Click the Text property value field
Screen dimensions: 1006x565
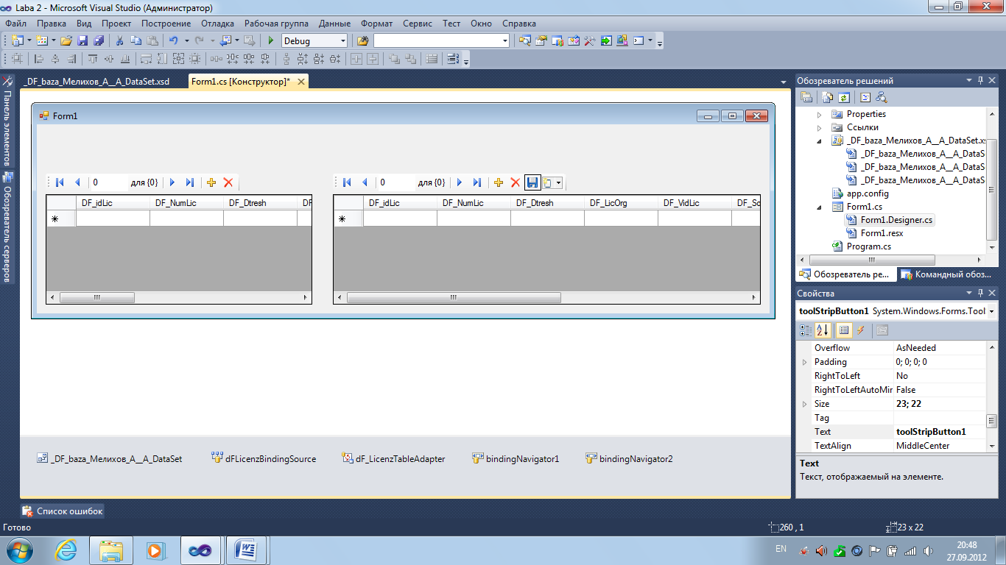[940, 432]
